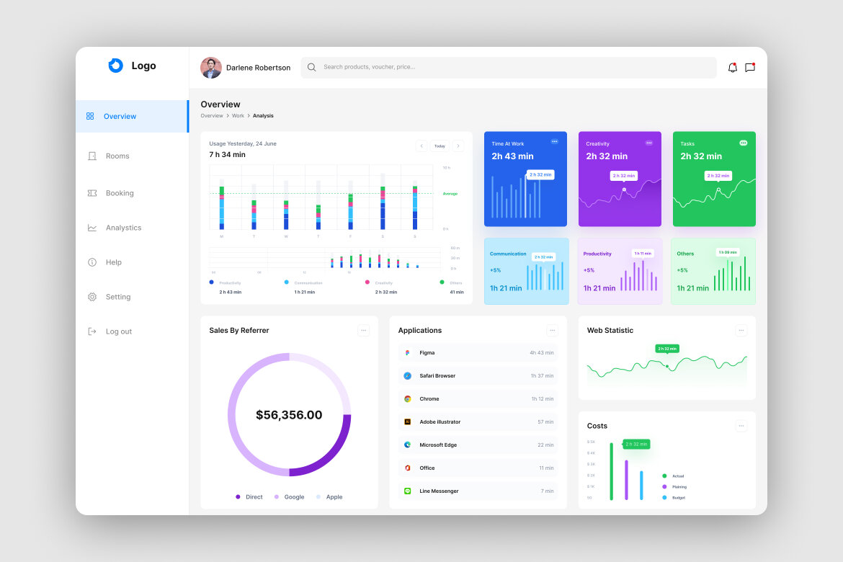Click the Microsoft Edge icon

click(x=408, y=445)
